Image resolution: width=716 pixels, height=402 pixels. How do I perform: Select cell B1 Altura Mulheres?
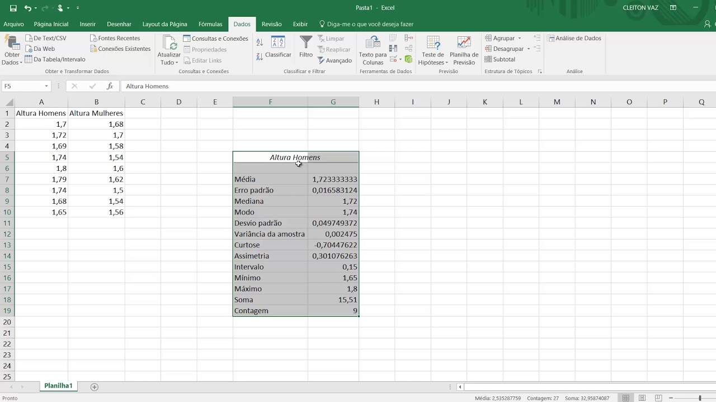(96, 113)
